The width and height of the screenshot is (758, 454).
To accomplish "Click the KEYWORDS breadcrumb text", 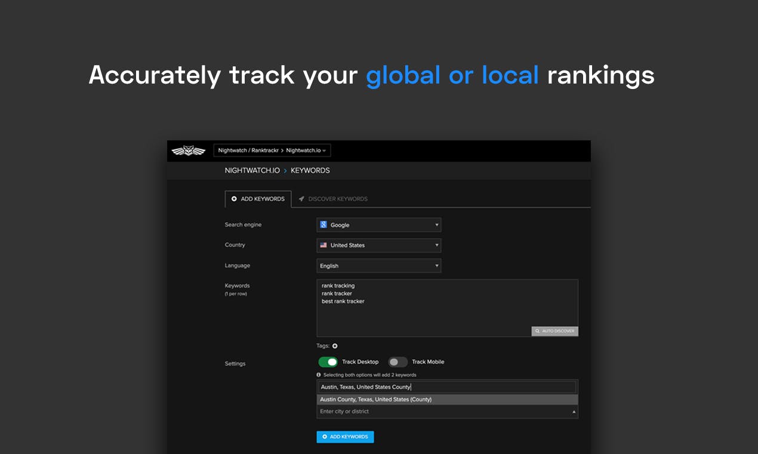I will point(310,170).
